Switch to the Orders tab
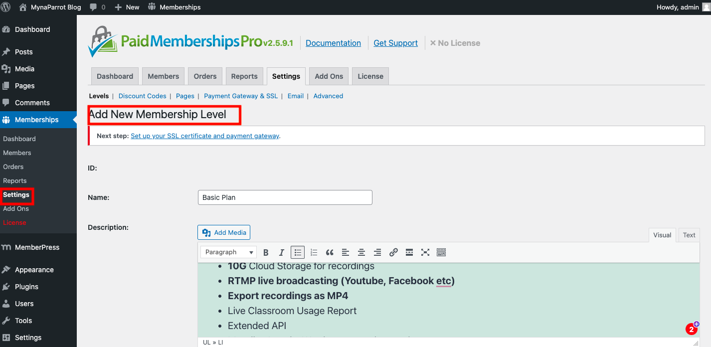The height and width of the screenshot is (347, 711). pyautogui.click(x=205, y=76)
